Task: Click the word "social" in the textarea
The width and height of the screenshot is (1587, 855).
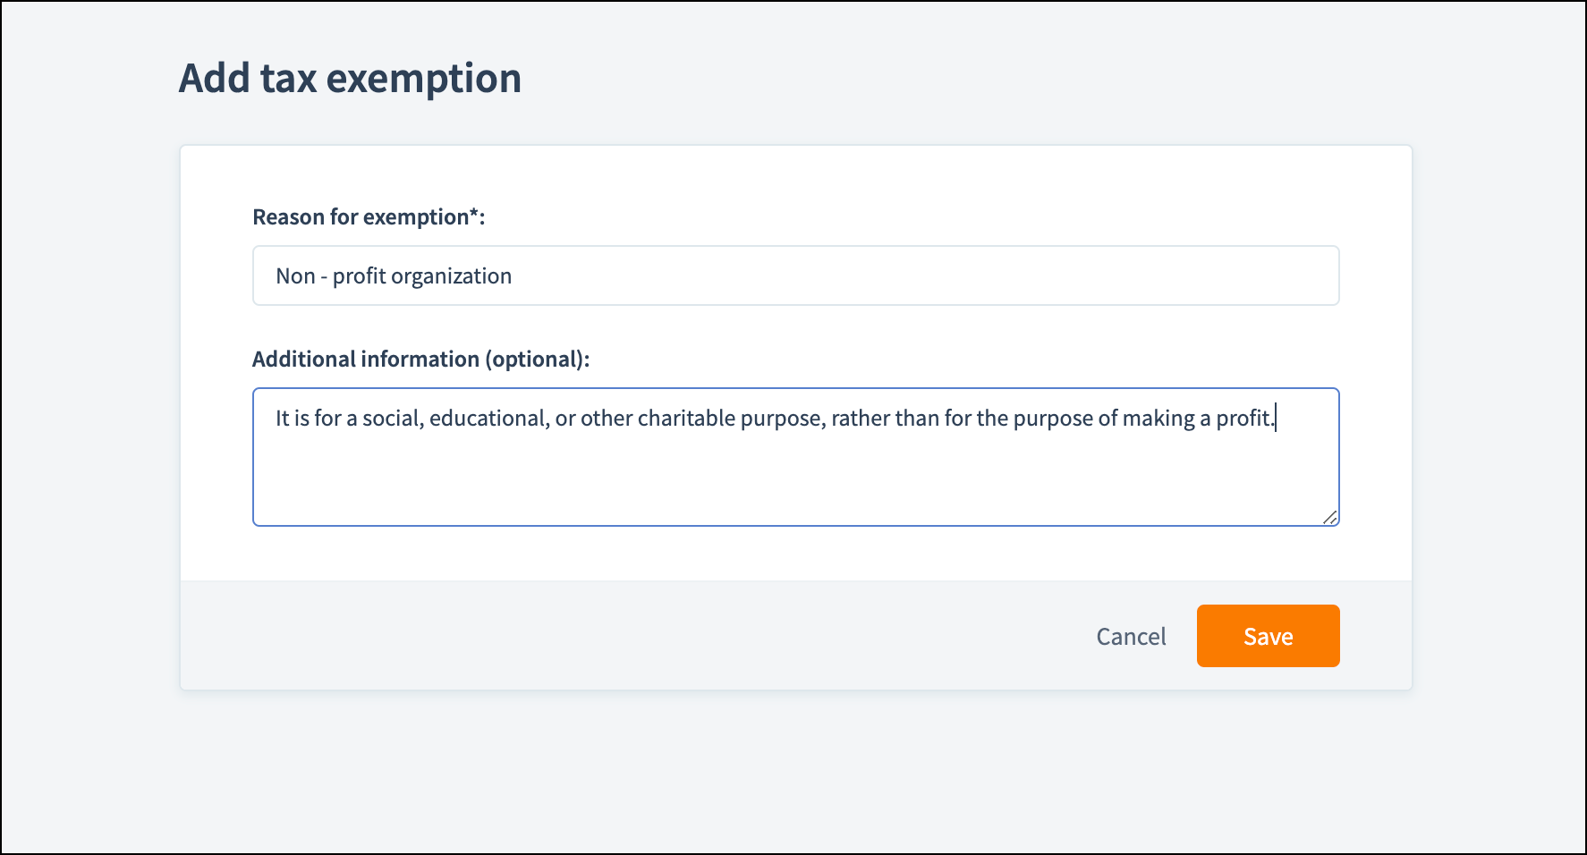Action: (391, 419)
